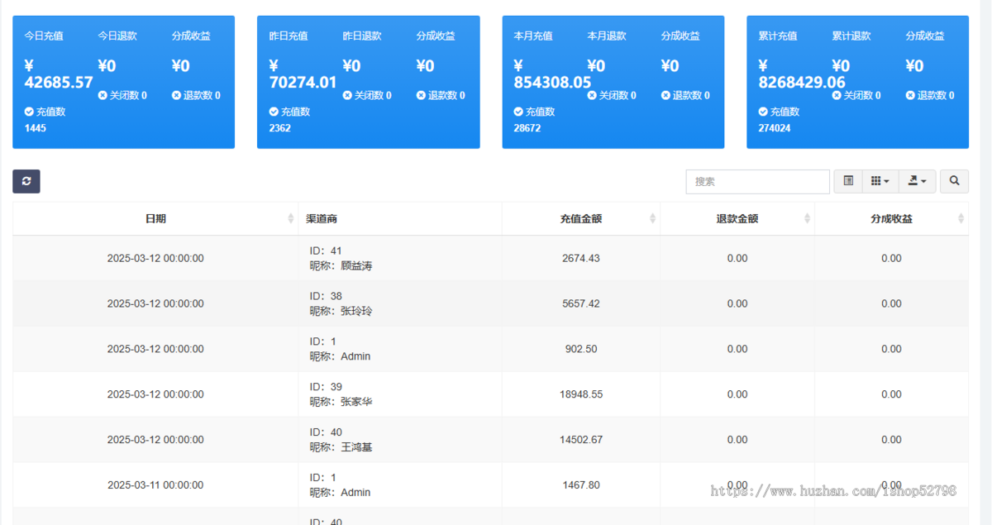The height and width of the screenshot is (525, 992).
Task: Click the 今日充值 label
Action: point(44,36)
